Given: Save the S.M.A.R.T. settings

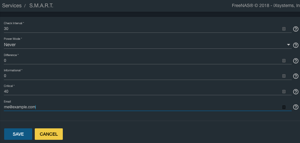Looking at the screenshot, I should coord(18,134).
